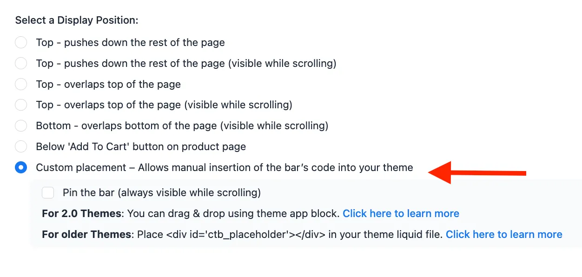Click the 'Select a Display Position:' heading
The width and height of the screenshot is (582, 277).
77,20
